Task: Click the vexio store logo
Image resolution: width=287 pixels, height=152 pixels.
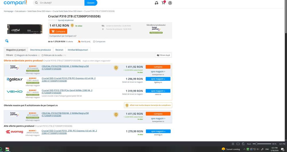Action: click(x=14, y=91)
